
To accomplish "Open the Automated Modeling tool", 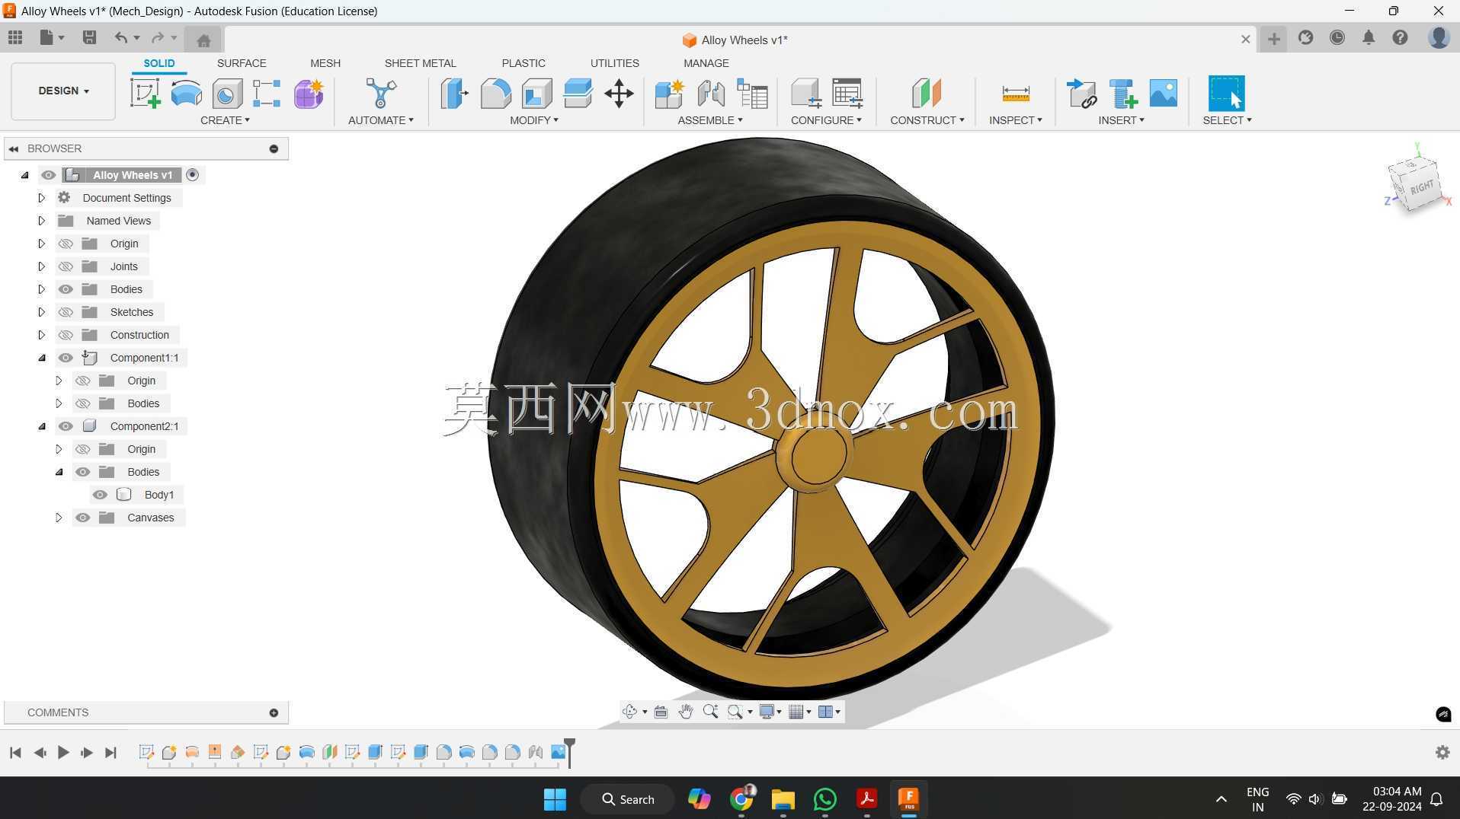I will (x=380, y=94).
